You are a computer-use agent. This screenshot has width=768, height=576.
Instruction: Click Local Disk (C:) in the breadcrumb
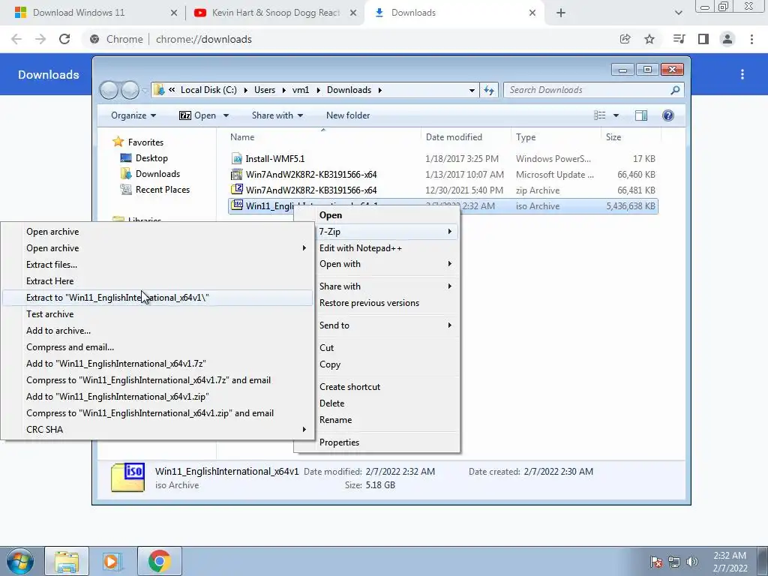pos(208,90)
